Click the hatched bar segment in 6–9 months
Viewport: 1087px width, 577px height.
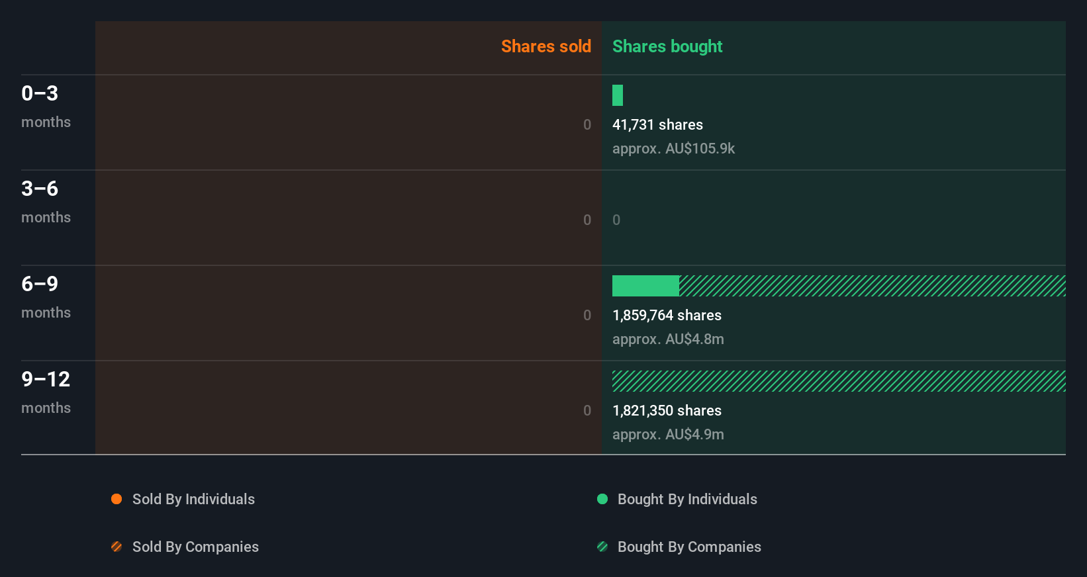tap(873, 286)
